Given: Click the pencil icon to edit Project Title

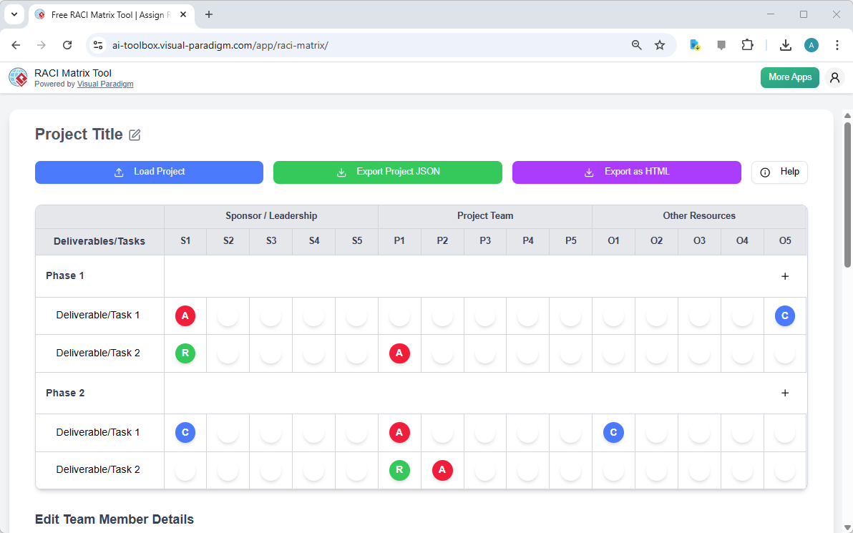Looking at the screenshot, I should click(135, 135).
